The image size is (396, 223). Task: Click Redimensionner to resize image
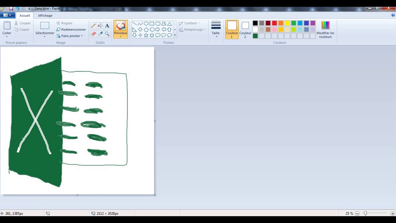click(x=71, y=29)
